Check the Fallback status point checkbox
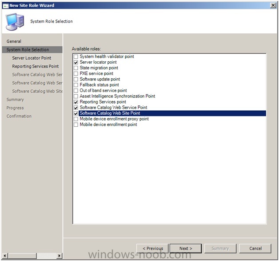 pyautogui.click(x=76, y=85)
